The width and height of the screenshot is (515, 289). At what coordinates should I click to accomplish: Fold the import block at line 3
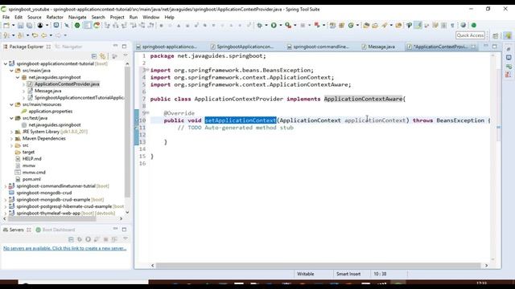pyautogui.click(x=147, y=70)
